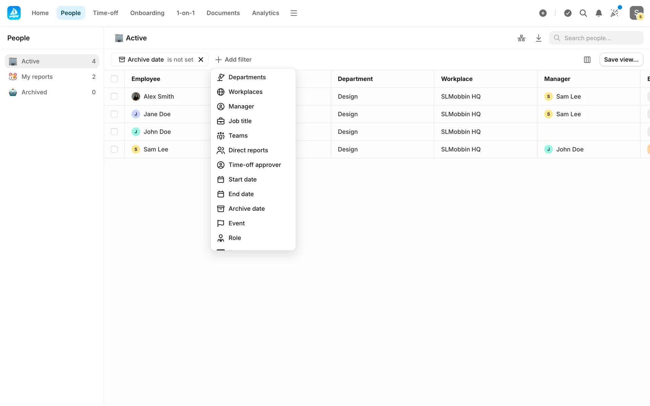Click the download export icon

click(x=539, y=38)
